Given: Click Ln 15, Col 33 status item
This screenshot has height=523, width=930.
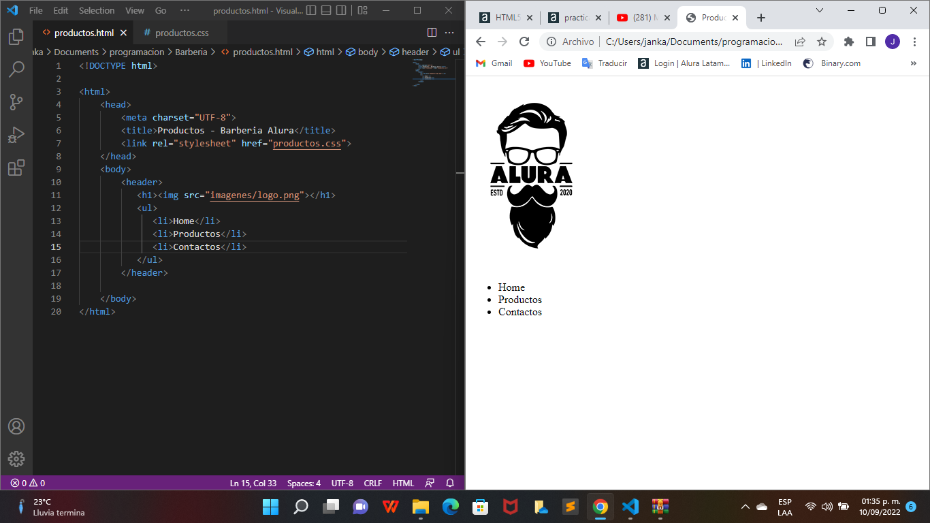Looking at the screenshot, I should (x=253, y=483).
